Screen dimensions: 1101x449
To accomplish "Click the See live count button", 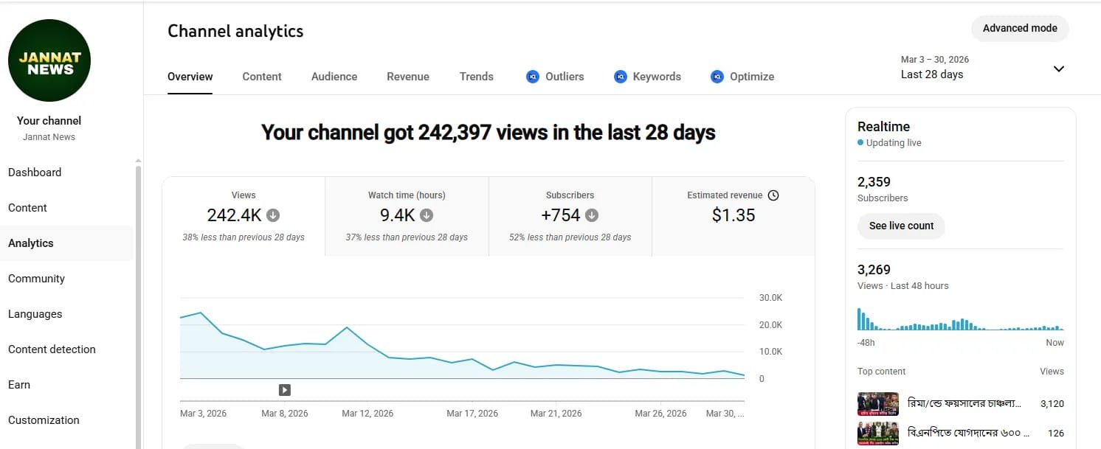I will pos(901,226).
